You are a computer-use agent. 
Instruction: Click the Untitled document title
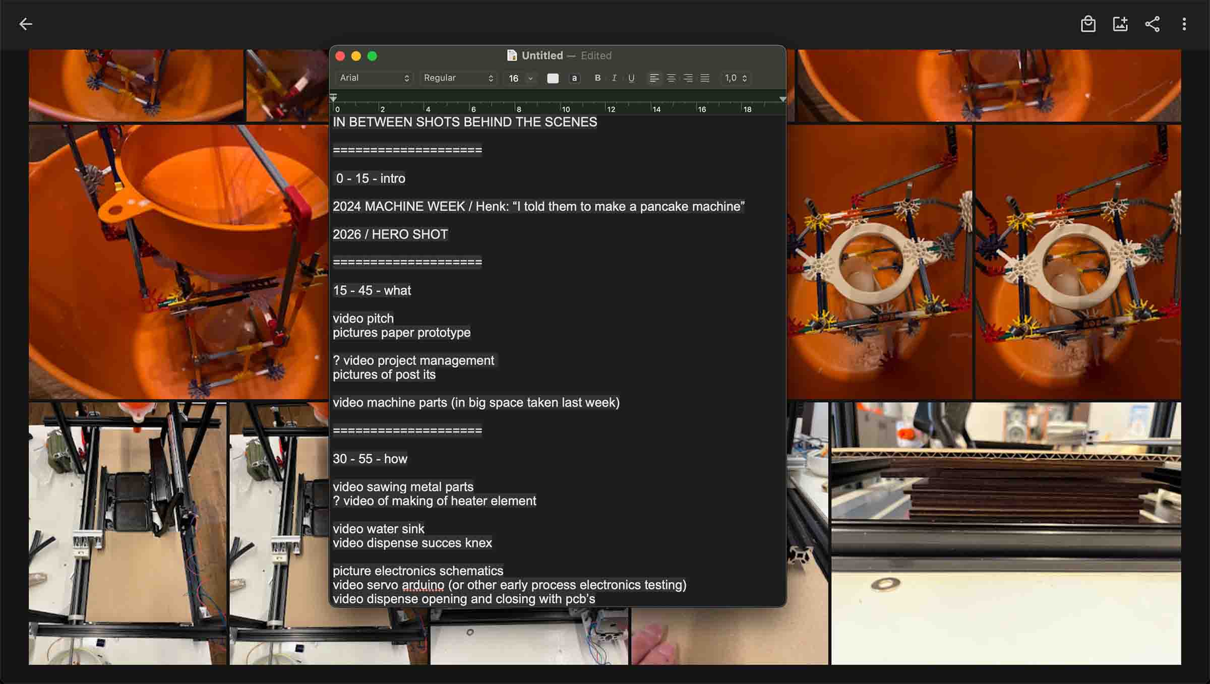(542, 55)
